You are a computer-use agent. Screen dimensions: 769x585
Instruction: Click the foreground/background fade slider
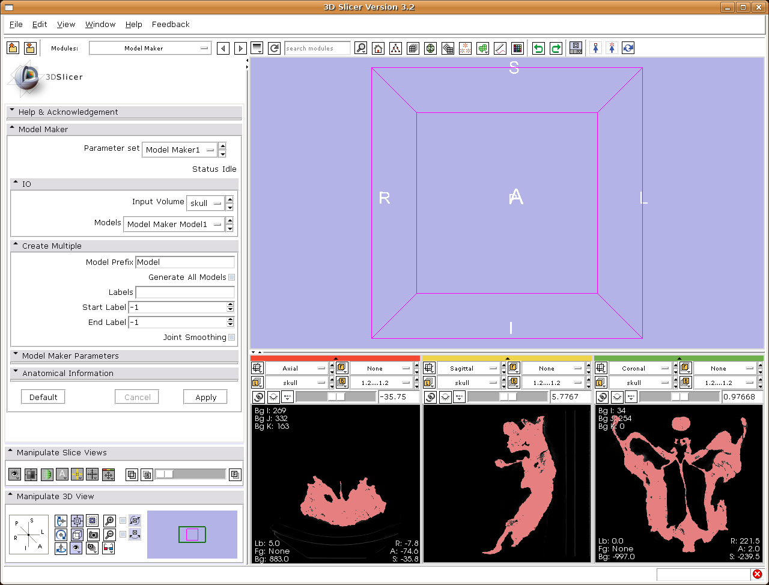[x=190, y=474]
